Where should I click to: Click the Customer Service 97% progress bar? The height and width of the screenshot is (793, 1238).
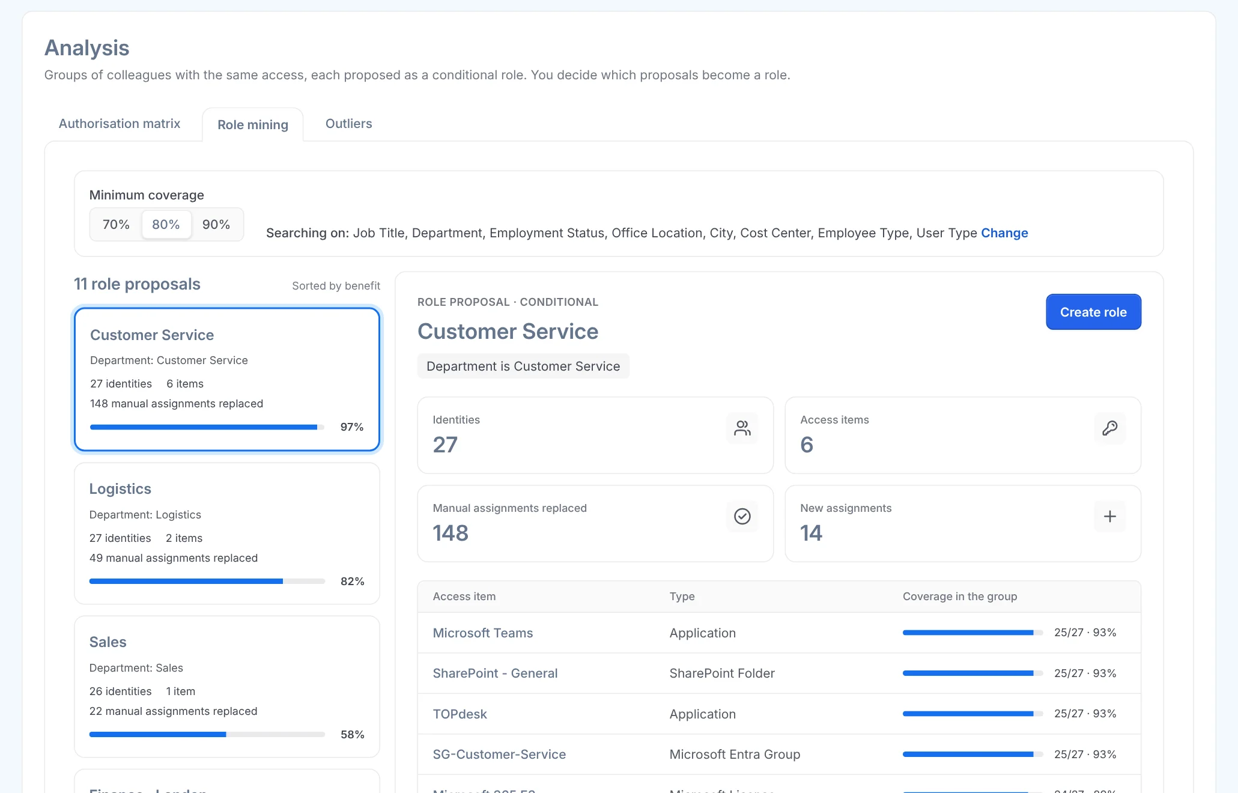pos(207,427)
